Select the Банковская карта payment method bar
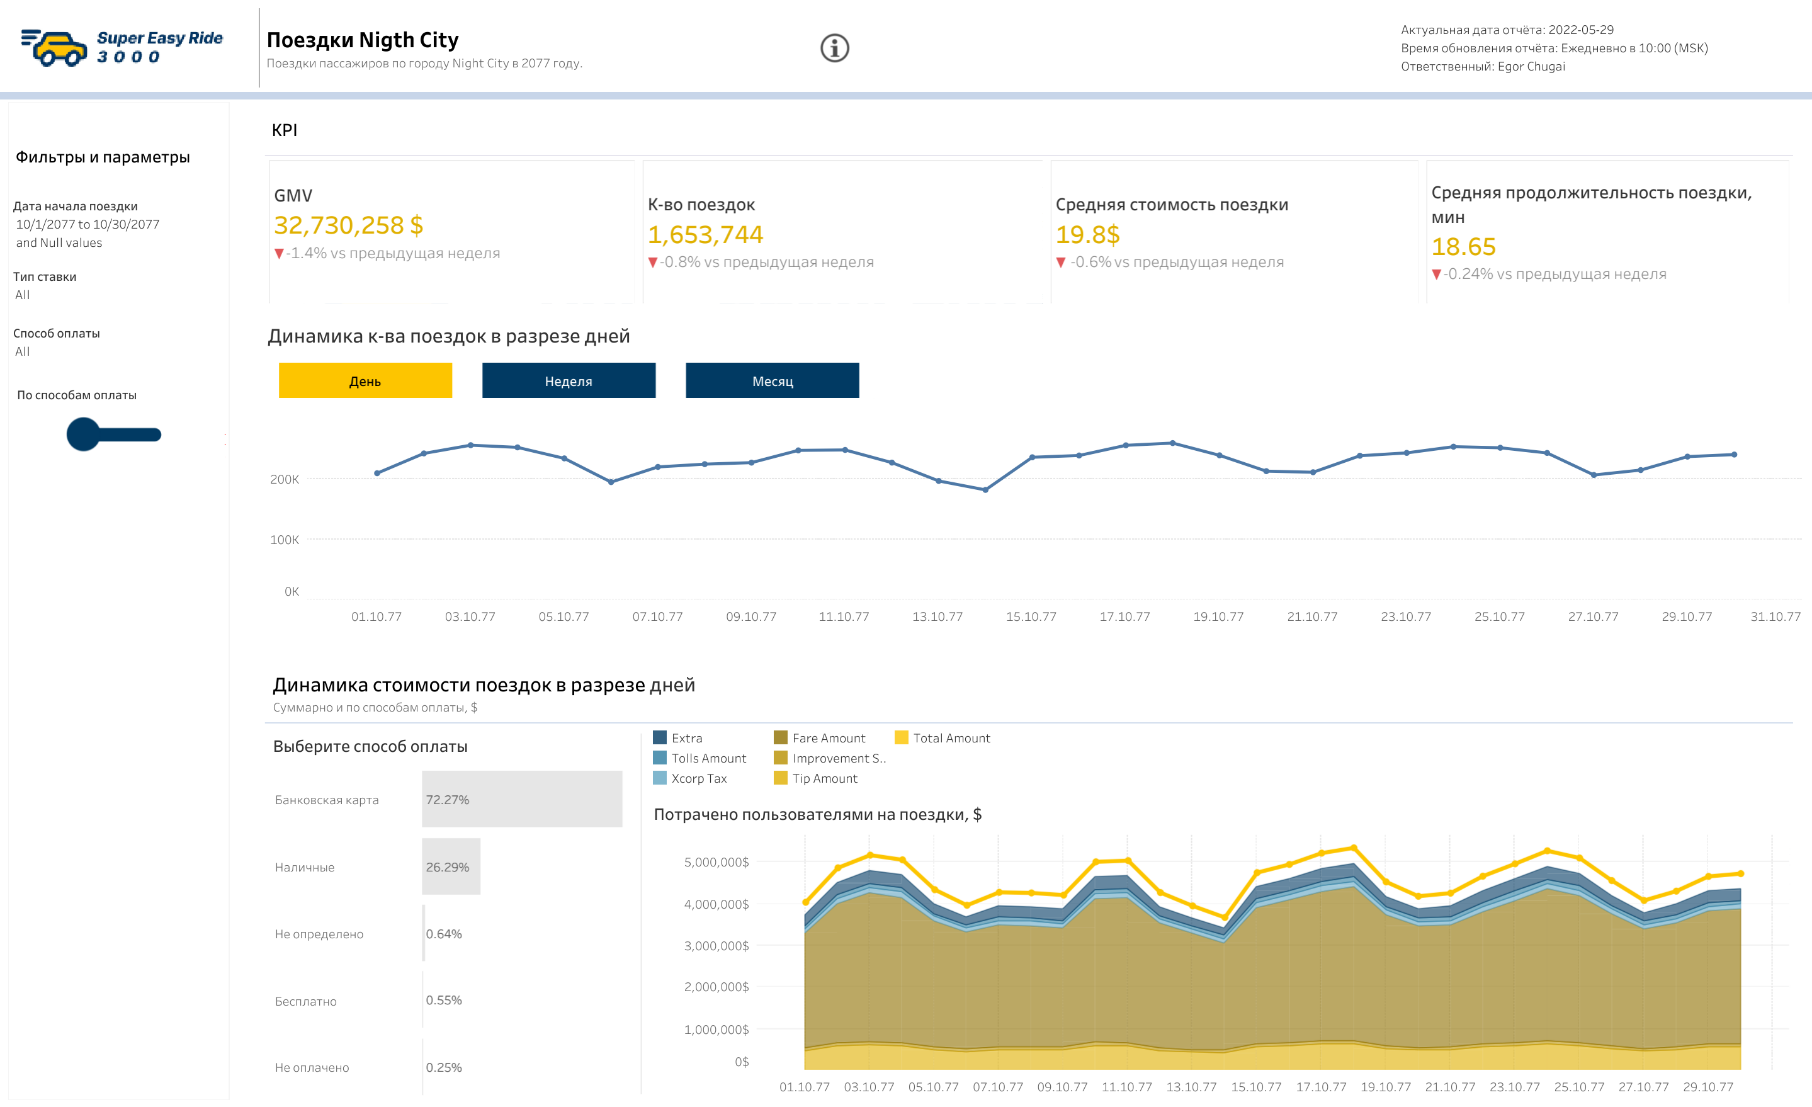The height and width of the screenshot is (1107, 1812). click(522, 799)
